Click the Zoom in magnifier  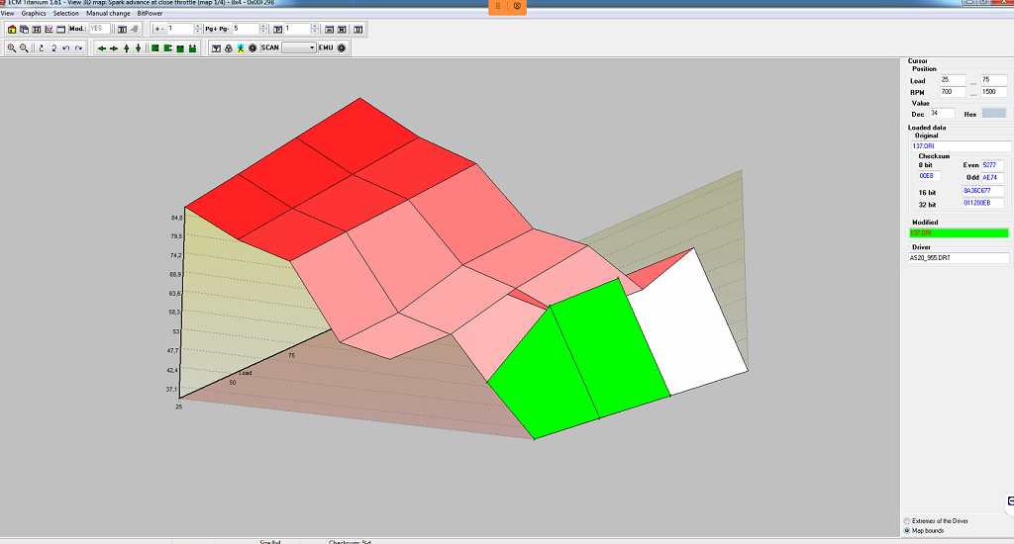[x=12, y=47]
